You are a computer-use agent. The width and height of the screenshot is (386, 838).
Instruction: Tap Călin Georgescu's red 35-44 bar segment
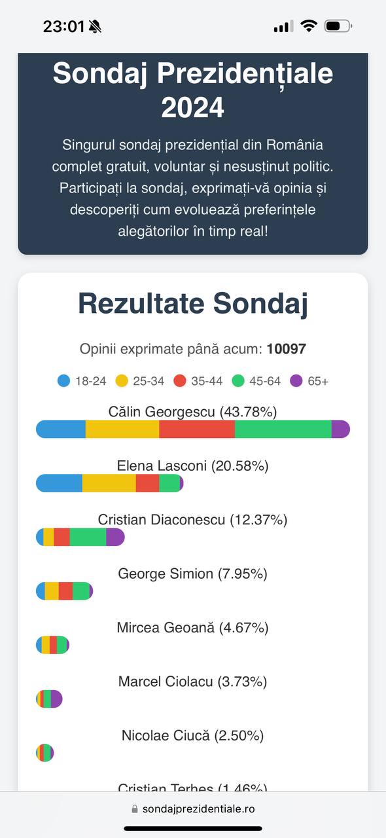click(197, 429)
